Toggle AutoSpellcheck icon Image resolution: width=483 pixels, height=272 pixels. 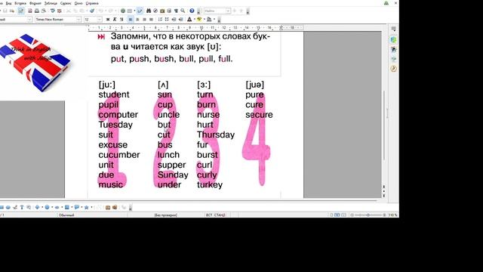click(60, 11)
